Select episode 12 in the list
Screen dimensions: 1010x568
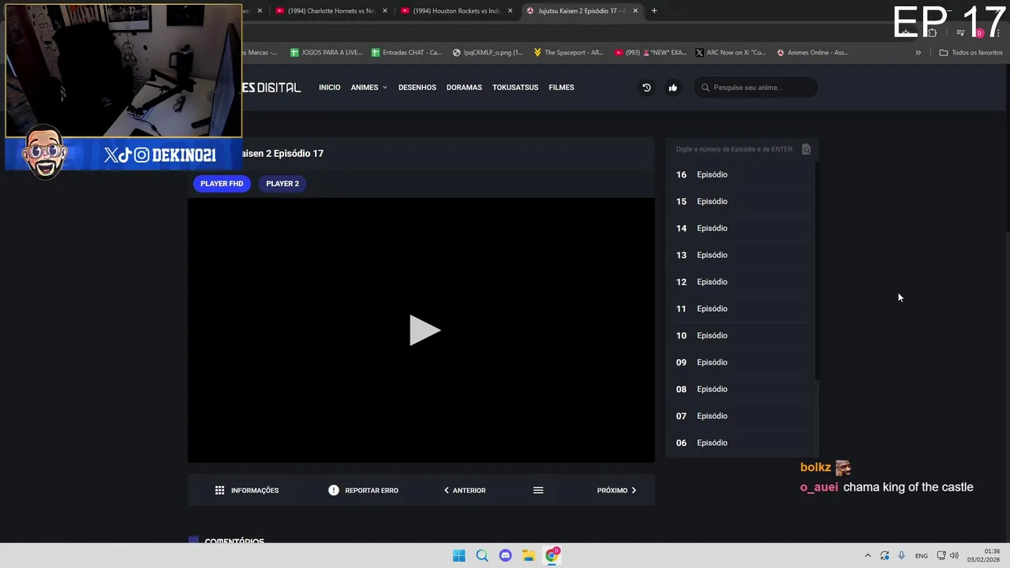[739, 282]
